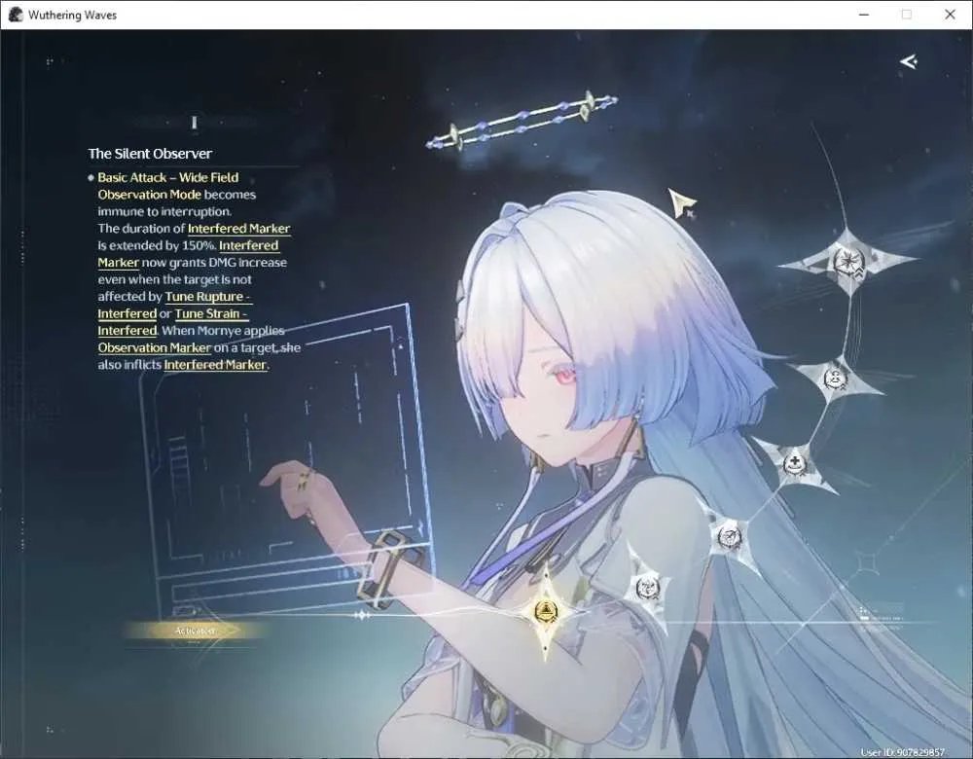Open the Observation Marker term link
The height and width of the screenshot is (759, 973).
155,347
